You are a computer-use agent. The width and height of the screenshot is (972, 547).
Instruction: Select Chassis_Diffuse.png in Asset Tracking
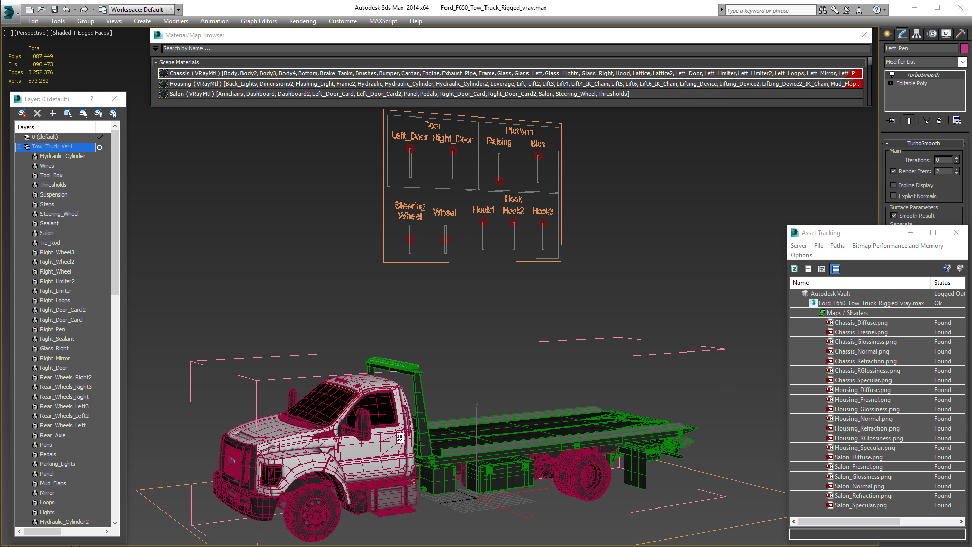pos(861,323)
